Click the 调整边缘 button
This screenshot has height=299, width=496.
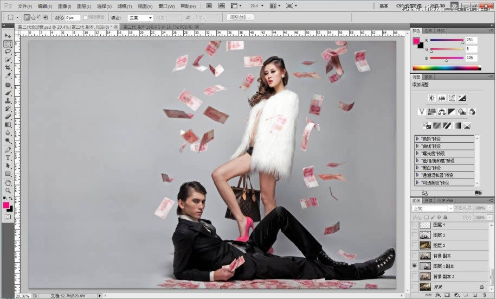[x=240, y=17]
